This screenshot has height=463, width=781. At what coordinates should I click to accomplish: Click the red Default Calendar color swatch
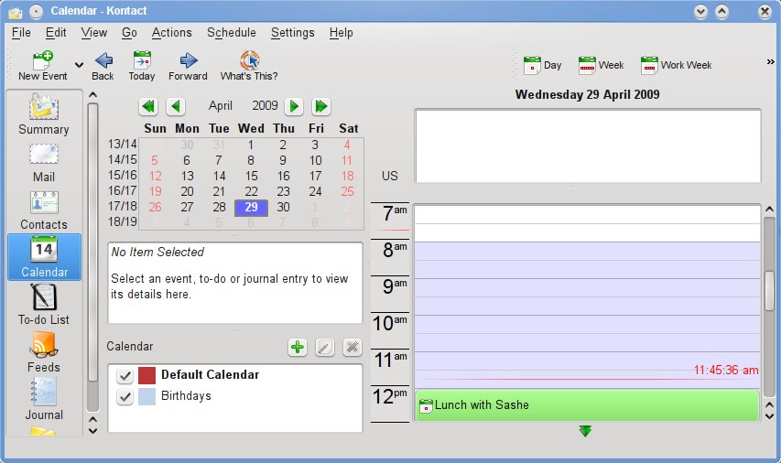coord(147,375)
